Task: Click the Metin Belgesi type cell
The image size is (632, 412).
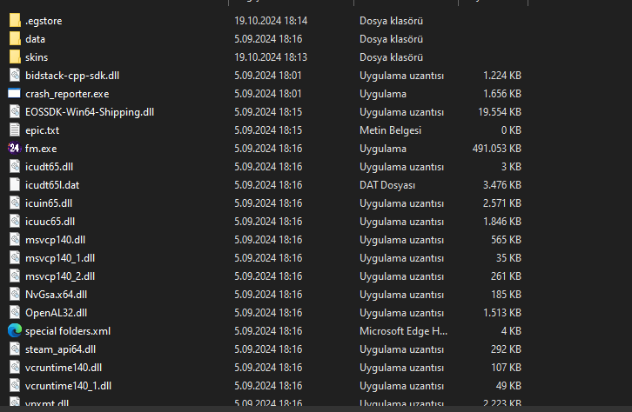Action: [390, 130]
